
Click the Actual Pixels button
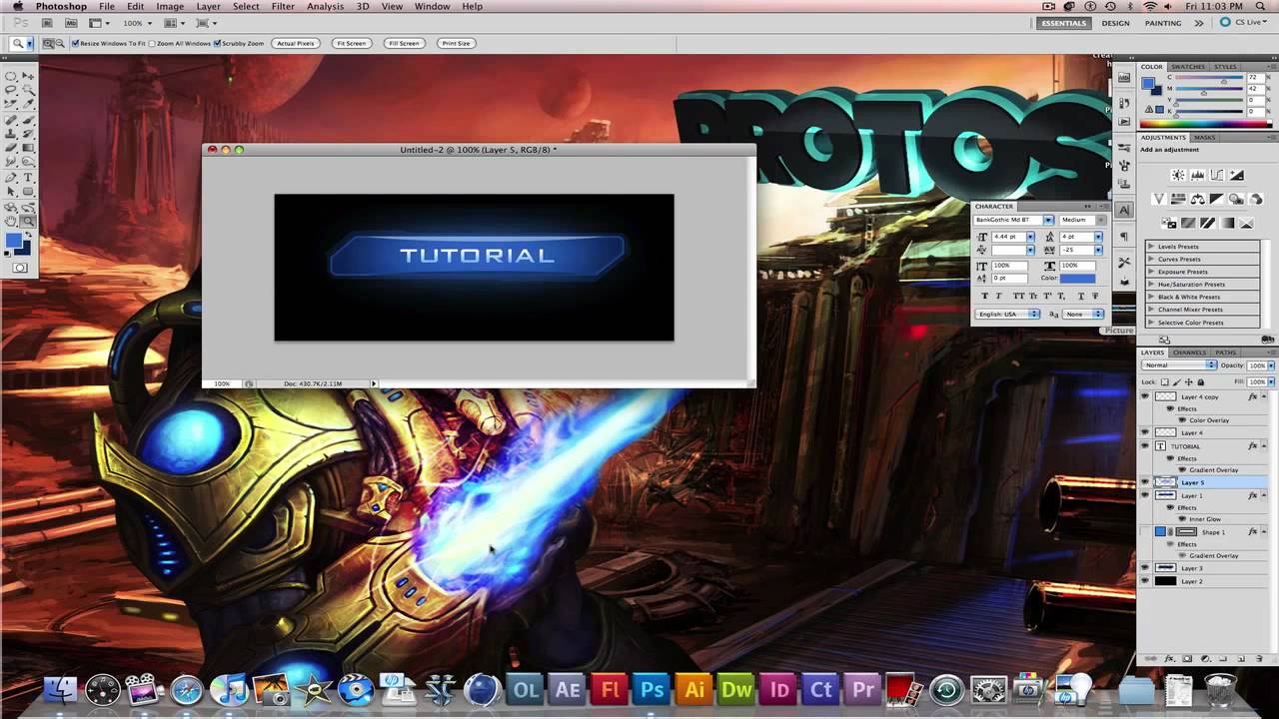point(296,44)
